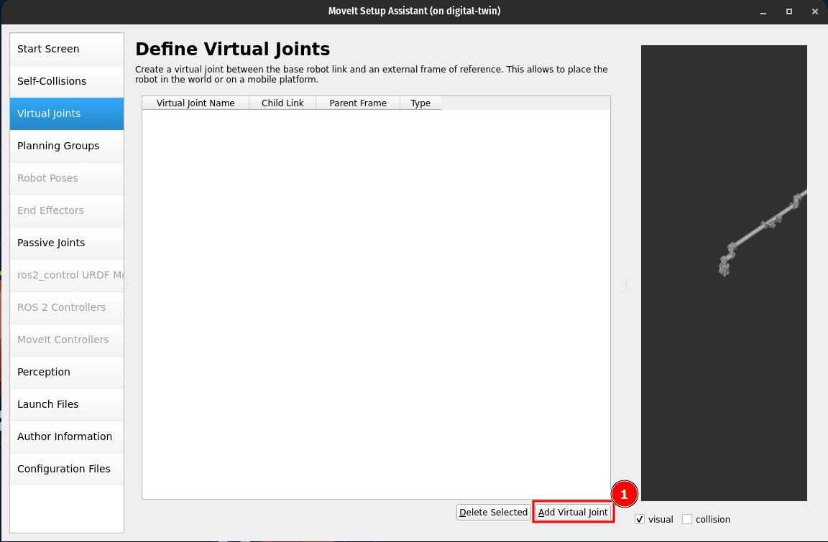Click the Parent Frame column header
The image size is (828, 542).
click(358, 103)
